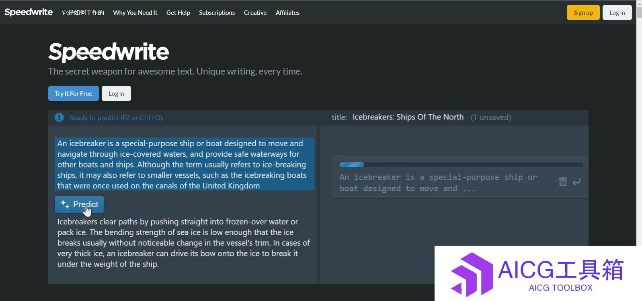Go to Get Help
The width and height of the screenshot is (642, 301).
[x=178, y=12]
